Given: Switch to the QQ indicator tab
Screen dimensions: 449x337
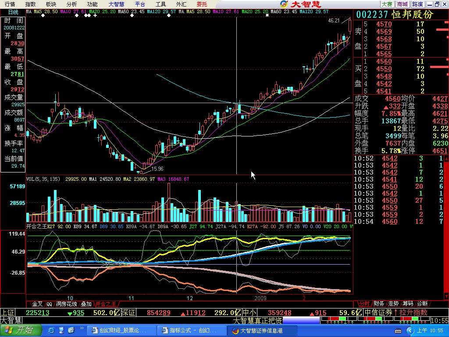Looking at the screenshot, I should 49,304.
